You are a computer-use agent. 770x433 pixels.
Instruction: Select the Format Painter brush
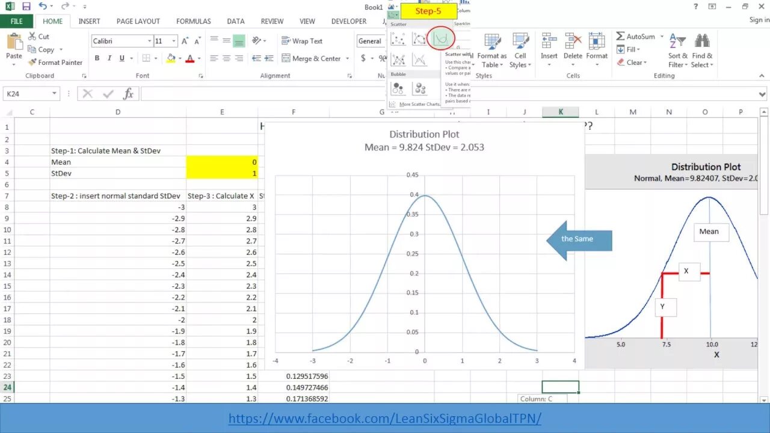pos(55,63)
